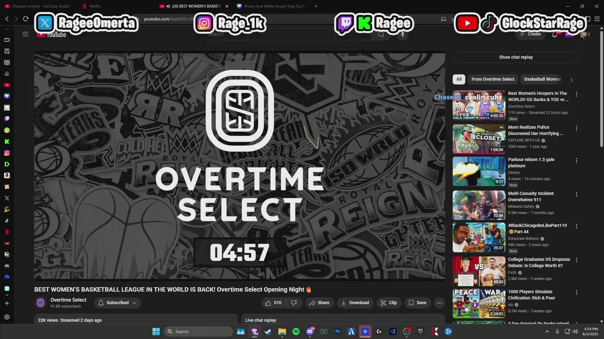
Task: Open Epic Games launcher from taskbar
Action: click(x=420, y=331)
